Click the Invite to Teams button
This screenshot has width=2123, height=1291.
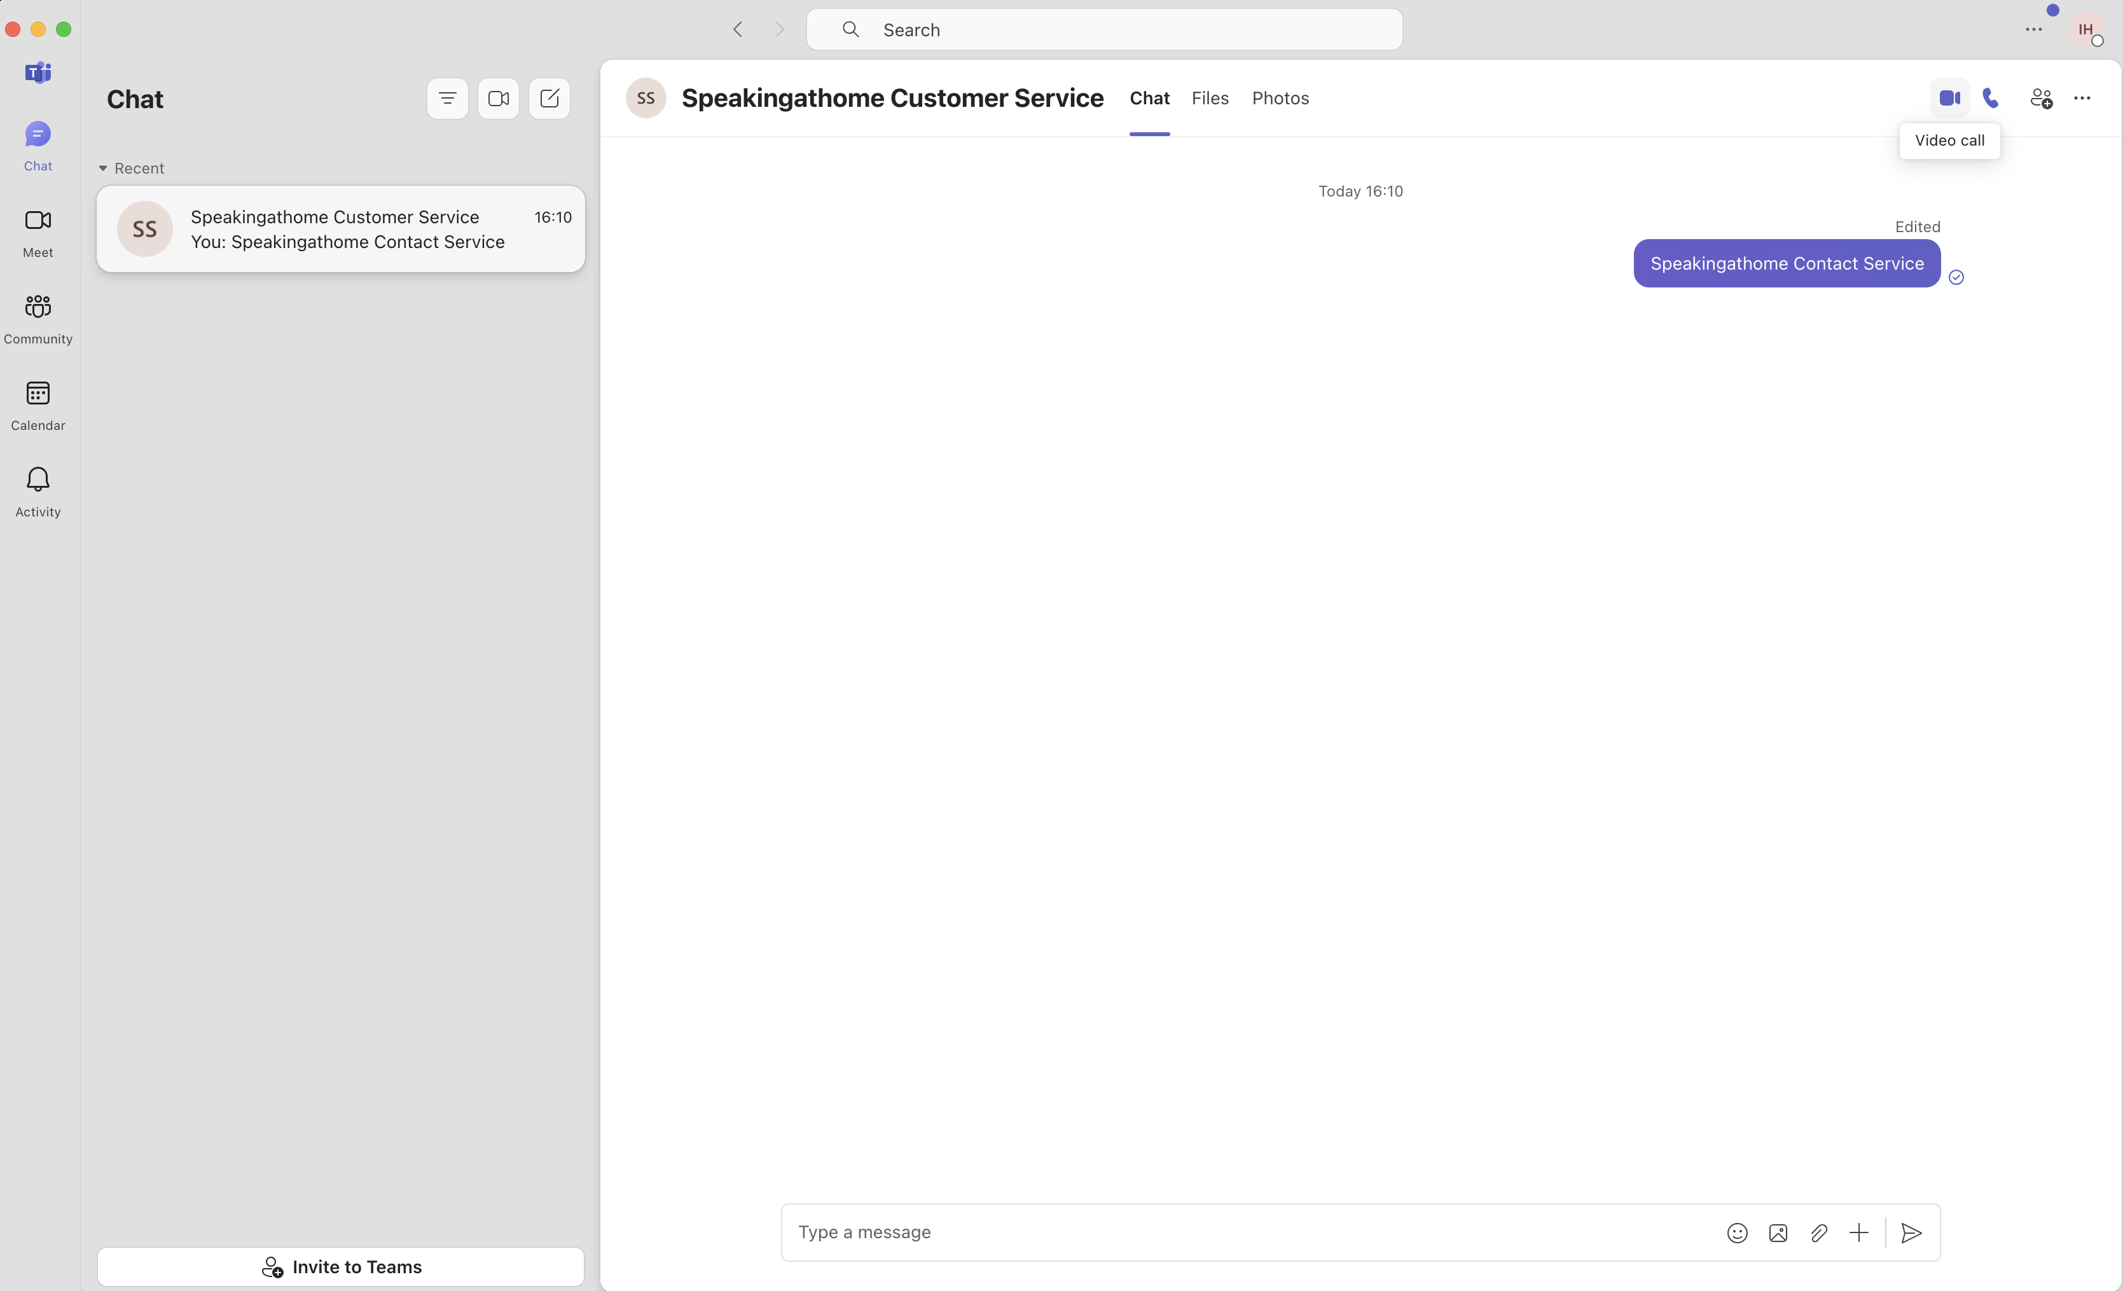click(x=341, y=1266)
